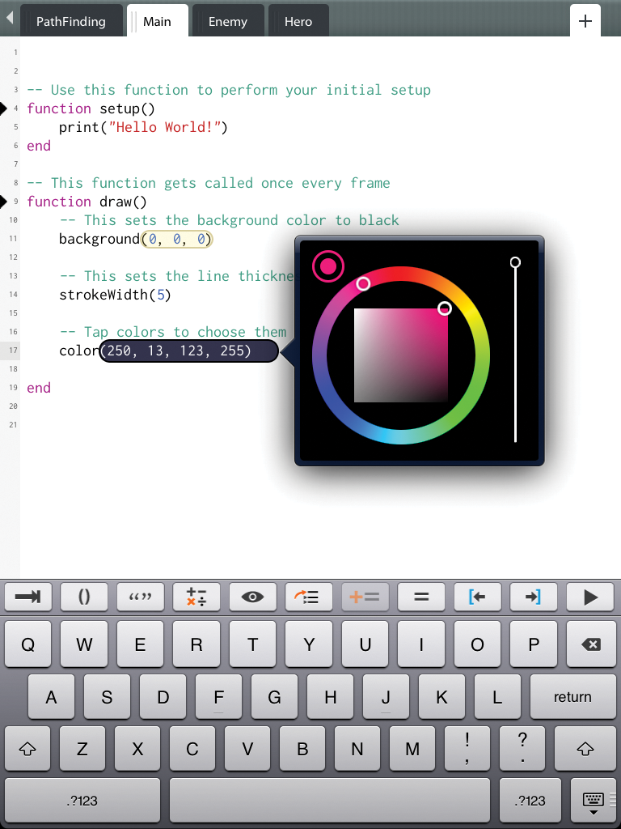Tap the left .?123 key
The height and width of the screenshot is (829, 621).
click(82, 801)
